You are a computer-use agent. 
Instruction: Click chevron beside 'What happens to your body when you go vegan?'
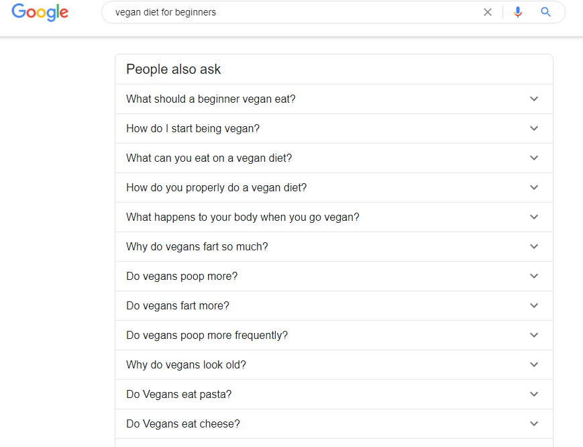coord(534,217)
